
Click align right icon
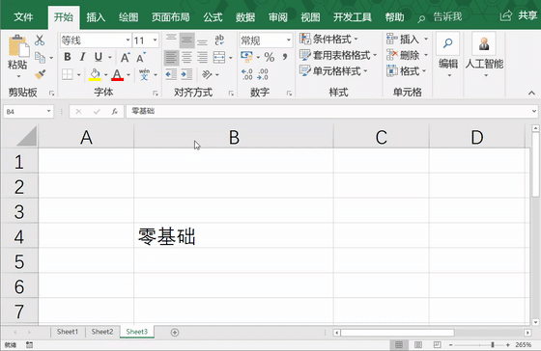pos(203,57)
